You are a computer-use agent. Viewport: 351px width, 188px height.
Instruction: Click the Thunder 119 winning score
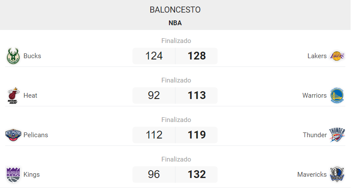point(196,135)
